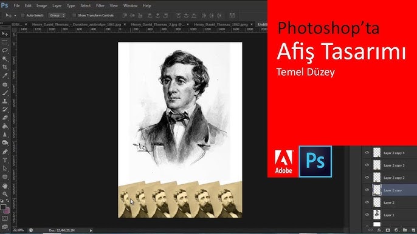This screenshot has width=417, height=234.
Task: Click the link layers icon
Action: click(370, 230)
